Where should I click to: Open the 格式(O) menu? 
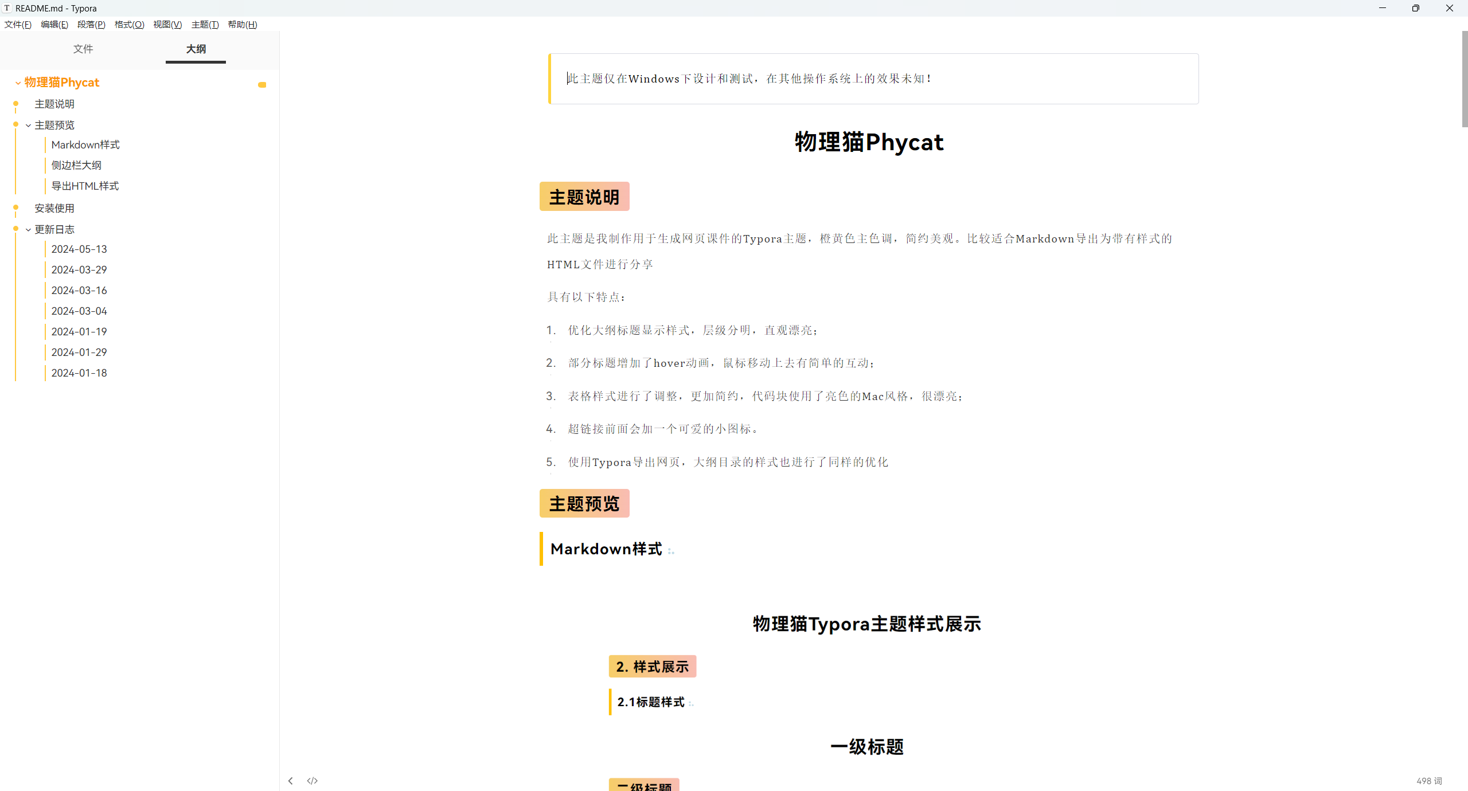129,25
